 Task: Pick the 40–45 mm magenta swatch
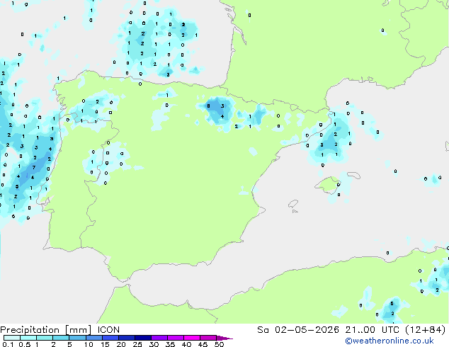[x=192, y=338]
